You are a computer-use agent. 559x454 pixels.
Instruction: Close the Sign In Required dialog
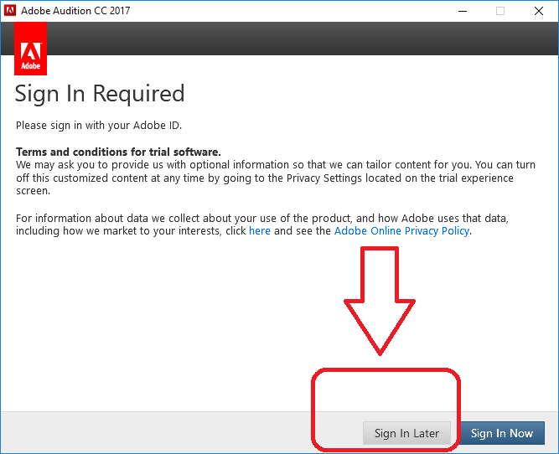[x=539, y=11]
